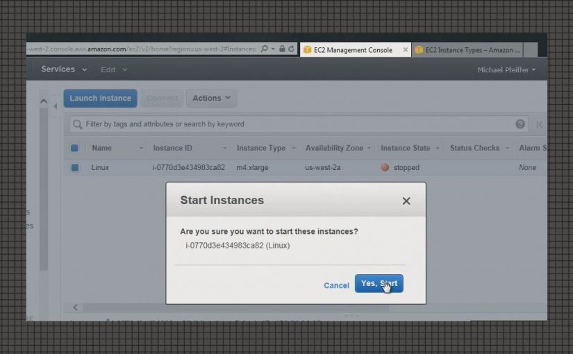Toggle the checkbox for the Linux instance row
573x354 pixels.
click(x=75, y=167)
